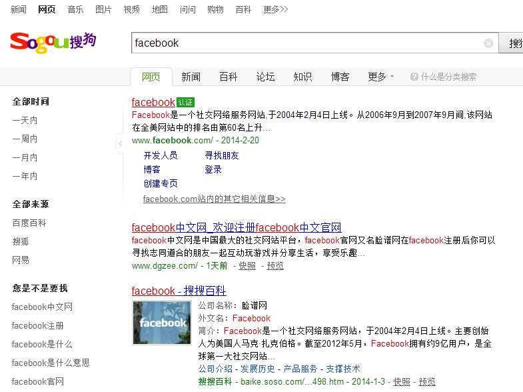Open 地图 in the top navigation

pos(159,9)
